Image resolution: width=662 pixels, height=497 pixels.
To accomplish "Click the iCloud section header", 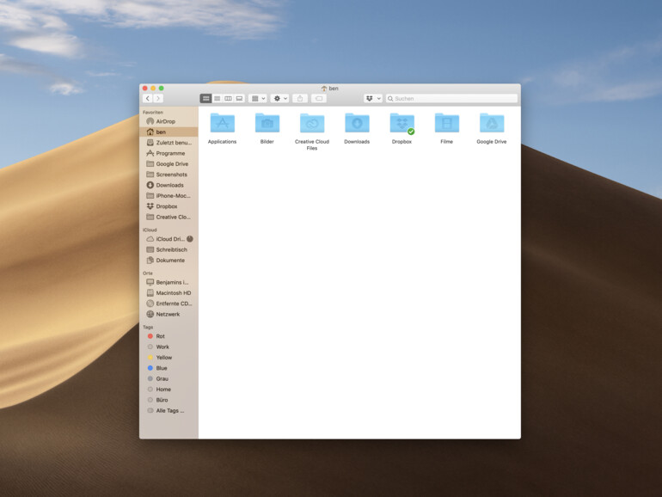I will [150, 230].
